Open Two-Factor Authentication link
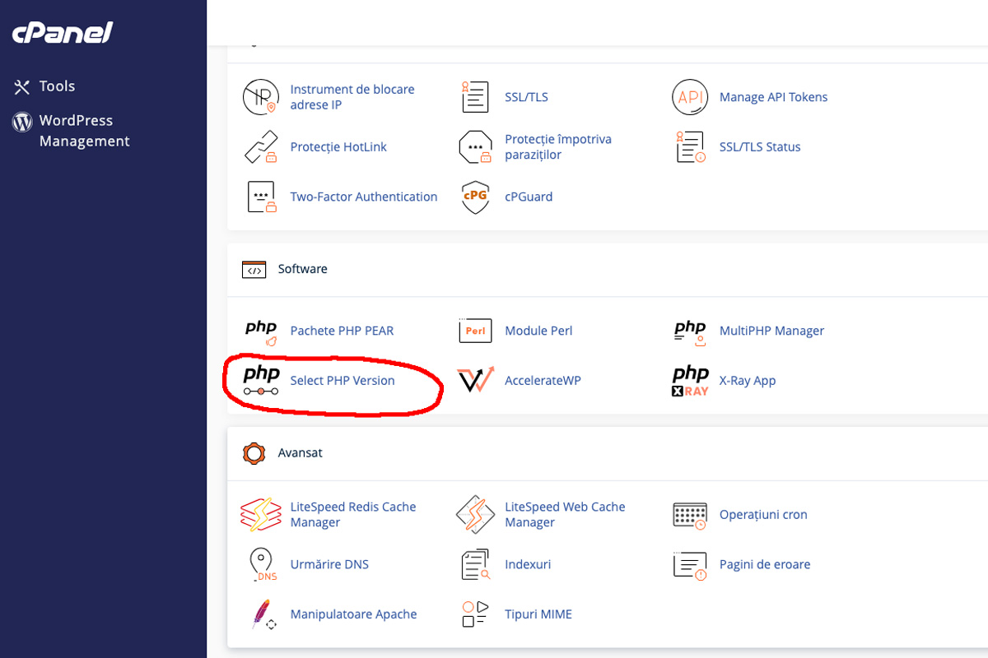The width and height of the screenshot is (988, 658). [x=364, y=197]
